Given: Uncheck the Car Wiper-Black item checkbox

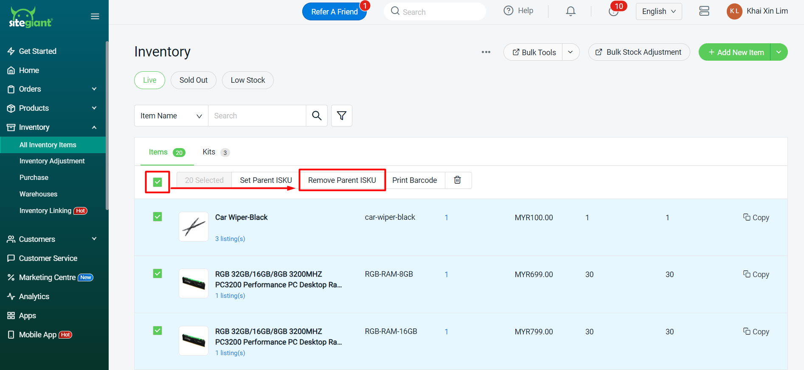Looking at the screenshot, I should point(157,217).
